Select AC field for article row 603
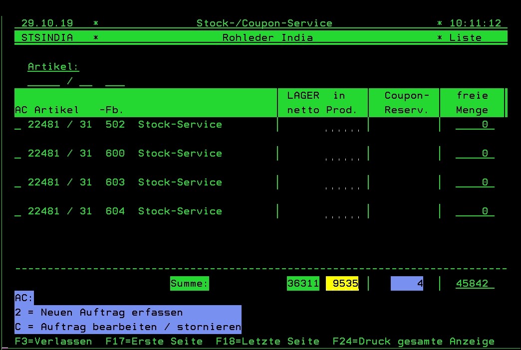The image size is (521, 350). click(x=18, y=183)
